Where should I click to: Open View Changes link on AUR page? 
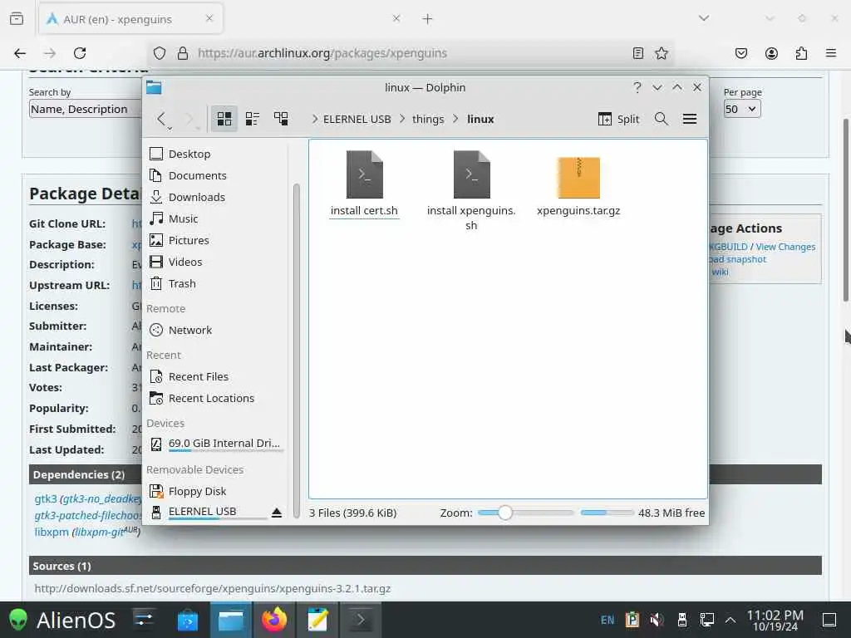click(x=785, y=247)
